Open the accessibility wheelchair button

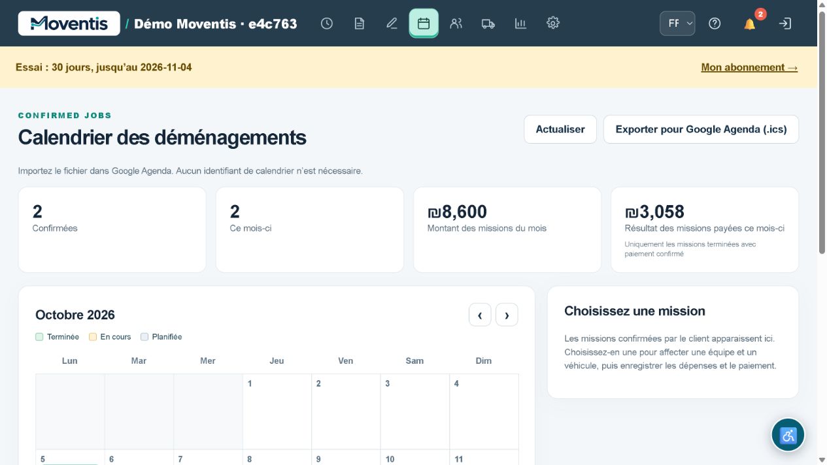click(788, 435)
